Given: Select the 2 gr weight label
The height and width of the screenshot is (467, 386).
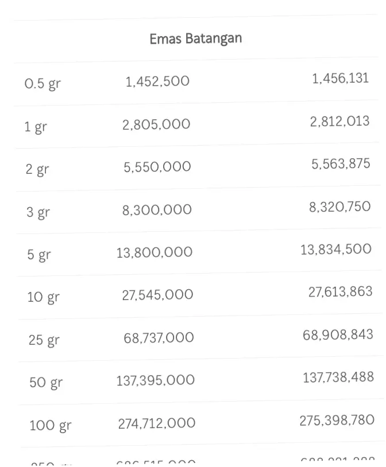Looking at the screenshot, I should pyautogui.click(x=37, y=169).
